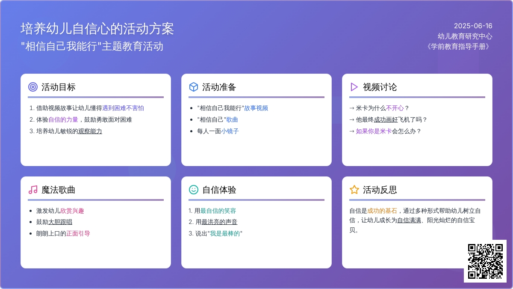Viewport: 513px width, 289px height.
Task: Click the highlighted phrase 自信的力量
Action: pos(63,119)
